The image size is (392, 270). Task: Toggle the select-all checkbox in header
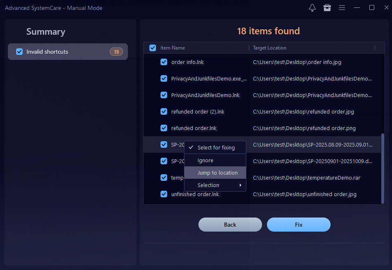153,48
